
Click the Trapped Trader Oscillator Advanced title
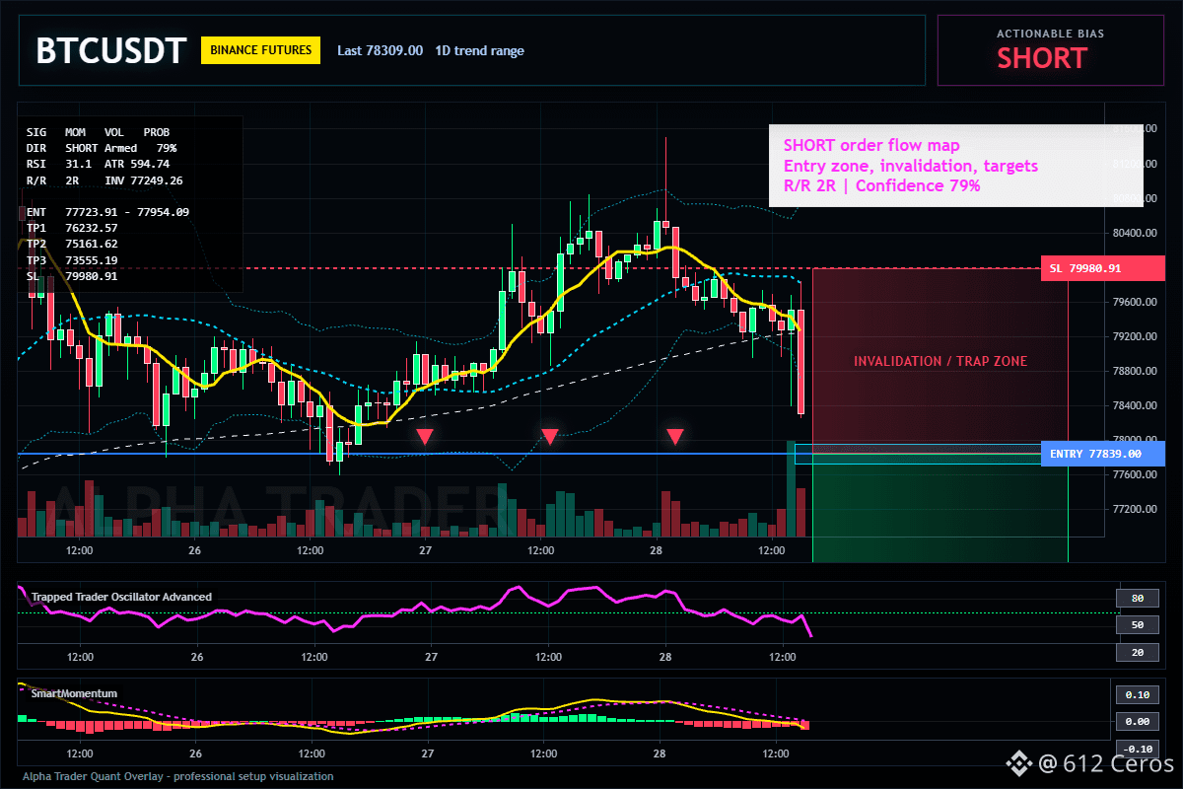coord(121,597)
